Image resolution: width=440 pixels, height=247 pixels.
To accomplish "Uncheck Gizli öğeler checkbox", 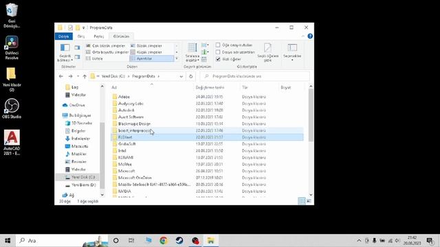I will coord(218,59).
